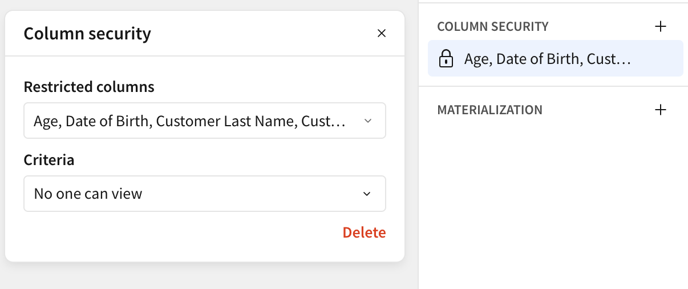Select the "No one can view" criteria value
The image size is (688, 289).
click(x=88, y=194)
